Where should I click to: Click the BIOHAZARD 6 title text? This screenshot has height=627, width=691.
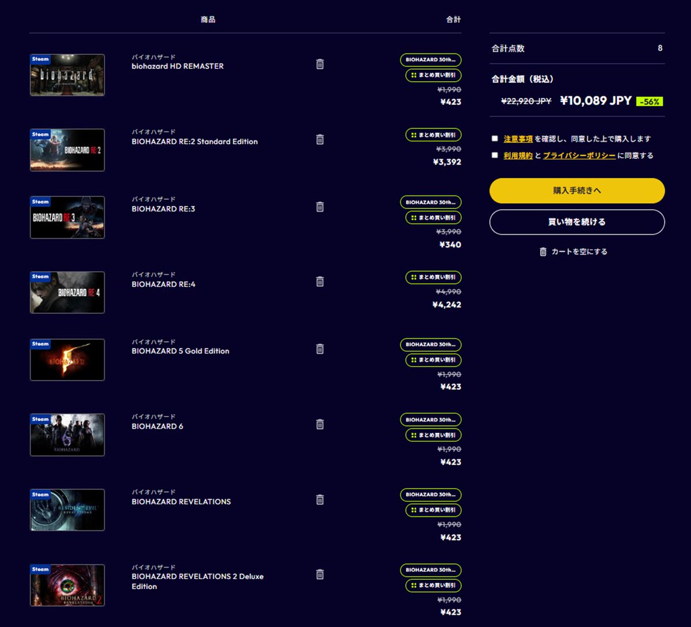point(157,427)
